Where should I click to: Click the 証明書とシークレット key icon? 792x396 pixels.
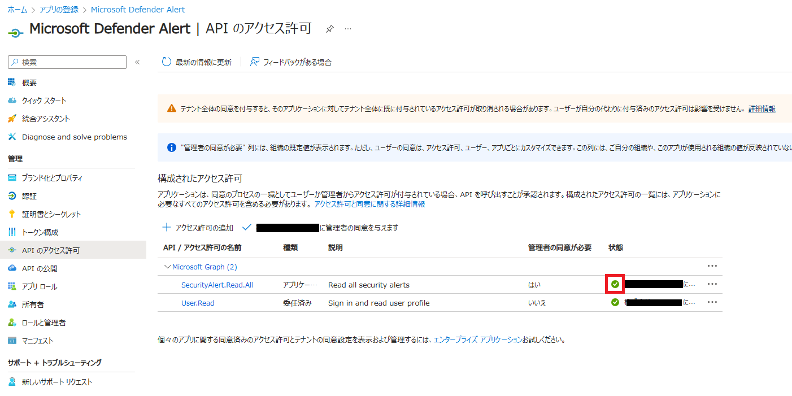[x=12, y=214]
